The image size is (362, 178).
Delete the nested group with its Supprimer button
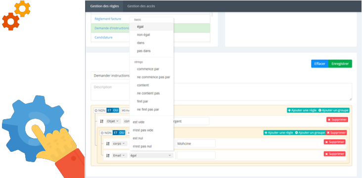click(336, 133)
